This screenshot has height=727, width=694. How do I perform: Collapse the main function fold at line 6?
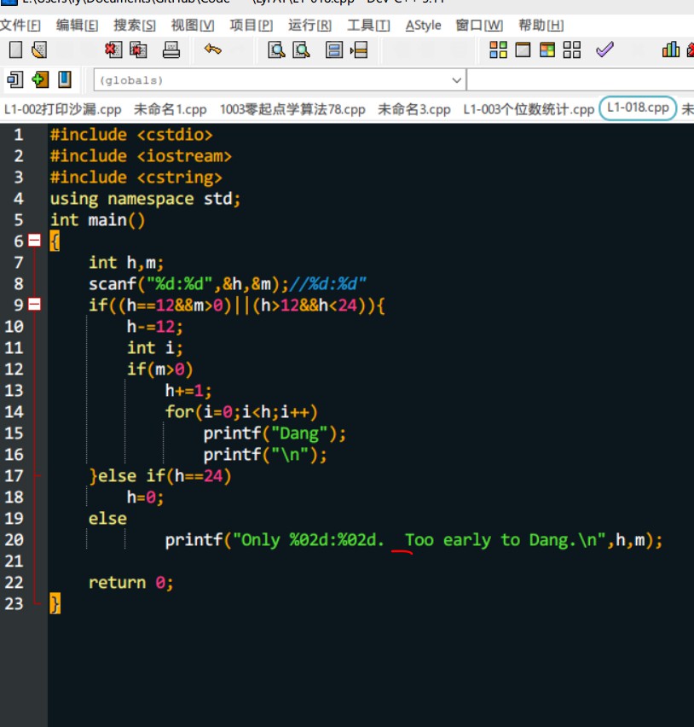coord(34,240)
